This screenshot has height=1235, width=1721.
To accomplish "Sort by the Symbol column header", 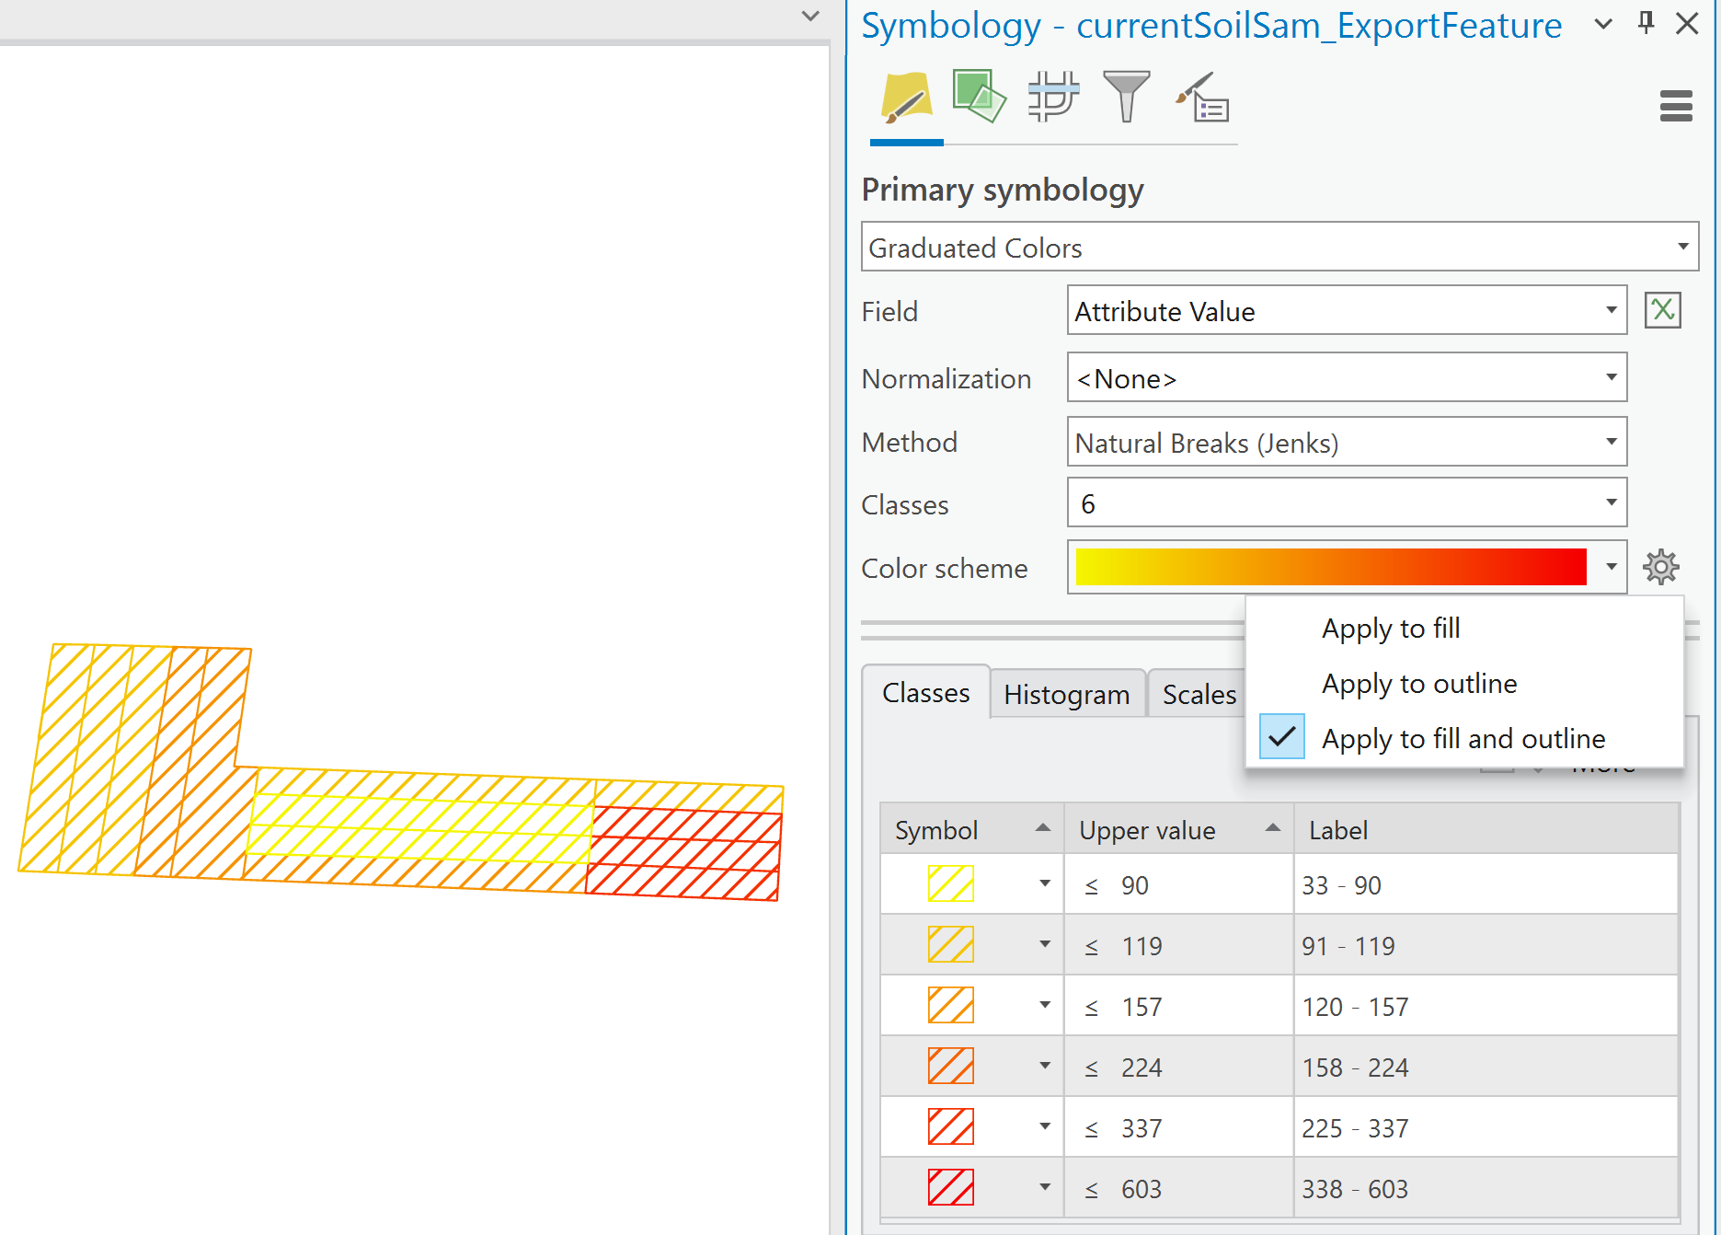I will pyautogui.click(x=972, y=829).
